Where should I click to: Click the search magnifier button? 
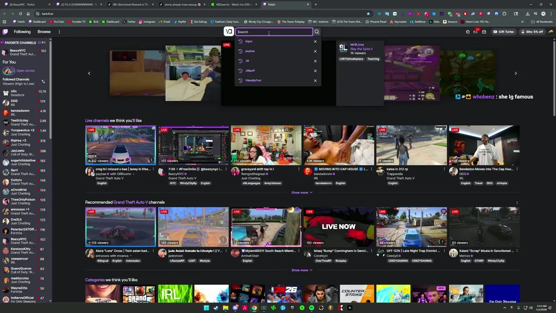tap(317, 32)
